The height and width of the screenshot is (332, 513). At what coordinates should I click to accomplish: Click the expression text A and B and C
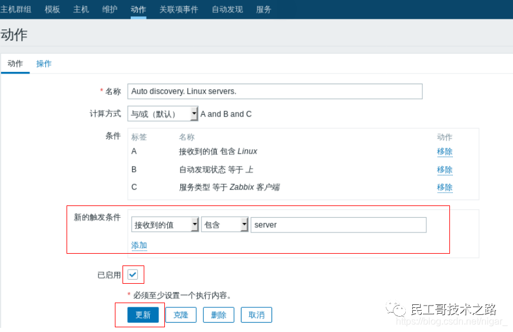(x=226, y=114)
